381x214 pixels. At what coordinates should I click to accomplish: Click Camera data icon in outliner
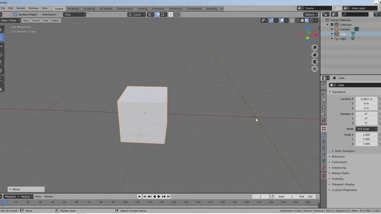(357, 29)
